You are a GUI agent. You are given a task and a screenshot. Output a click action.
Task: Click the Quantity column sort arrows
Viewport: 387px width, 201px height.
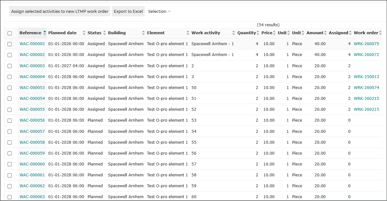tap(258, 33)
